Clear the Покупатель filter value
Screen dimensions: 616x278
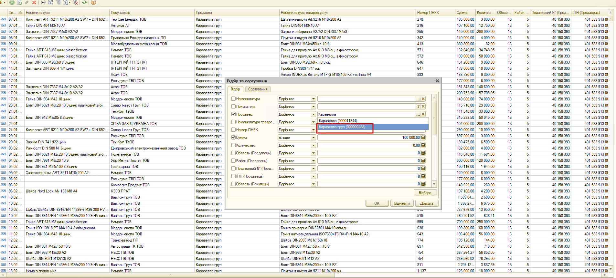coord(423,107)
